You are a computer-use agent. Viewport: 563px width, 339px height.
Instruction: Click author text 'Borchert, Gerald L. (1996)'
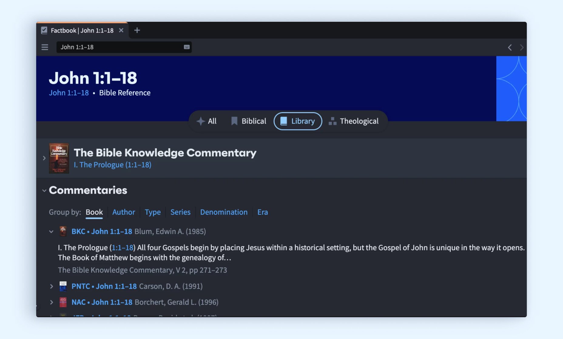click(177, 302)
